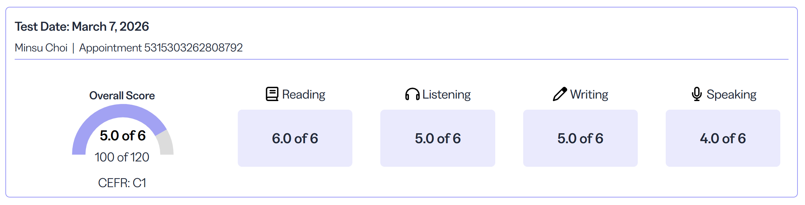The width and height of the screenshot is (805, 205).
Task: Click the test taker name Minsu Choi
Action: (x=41, y=47)
